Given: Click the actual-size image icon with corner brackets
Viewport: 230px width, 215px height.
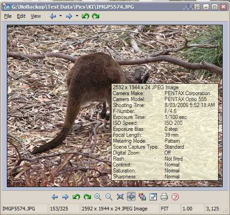Looking at the screenshot, I should tap(120, 197).
